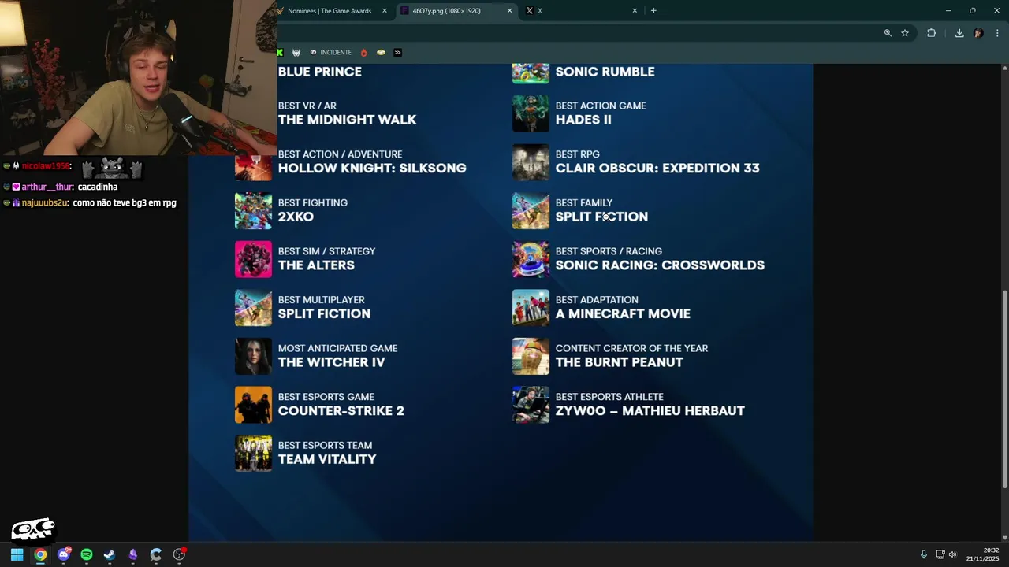Image resolution: width=1009 pixels, height=567 pixels.
Task: Click The Witcher IV thumbnail
Action: (x=253, y=357)
